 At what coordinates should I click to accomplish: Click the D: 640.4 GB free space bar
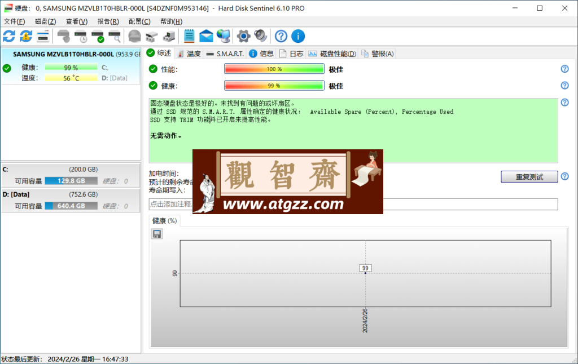(71, 206)
